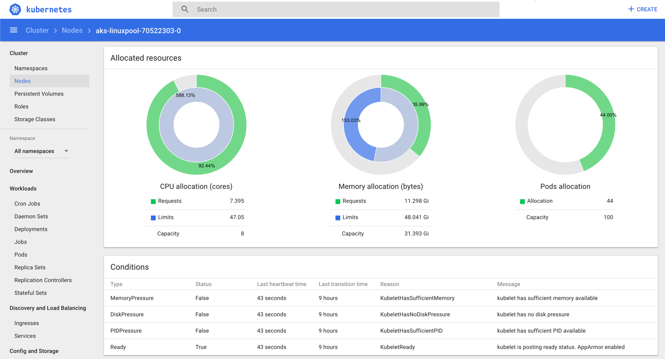
Task: Click the plus icon next to CREATE
Action: point(630,9)
